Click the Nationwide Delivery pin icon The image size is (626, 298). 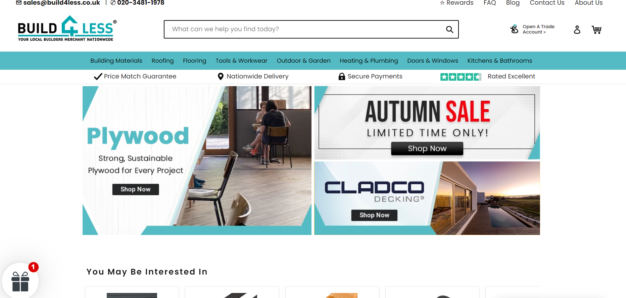pyautogui.click(x=221, y=76)
